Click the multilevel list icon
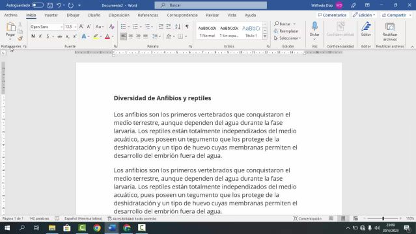The width and height of the screenshot is (416, 234). (147, 27)
